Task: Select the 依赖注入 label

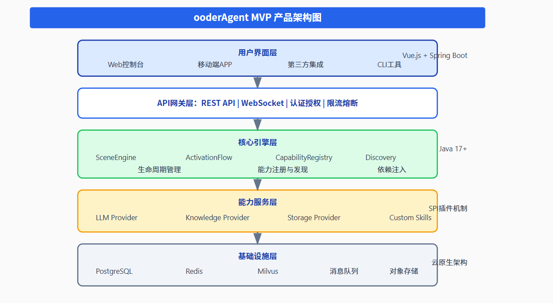Action: [392, 170]
